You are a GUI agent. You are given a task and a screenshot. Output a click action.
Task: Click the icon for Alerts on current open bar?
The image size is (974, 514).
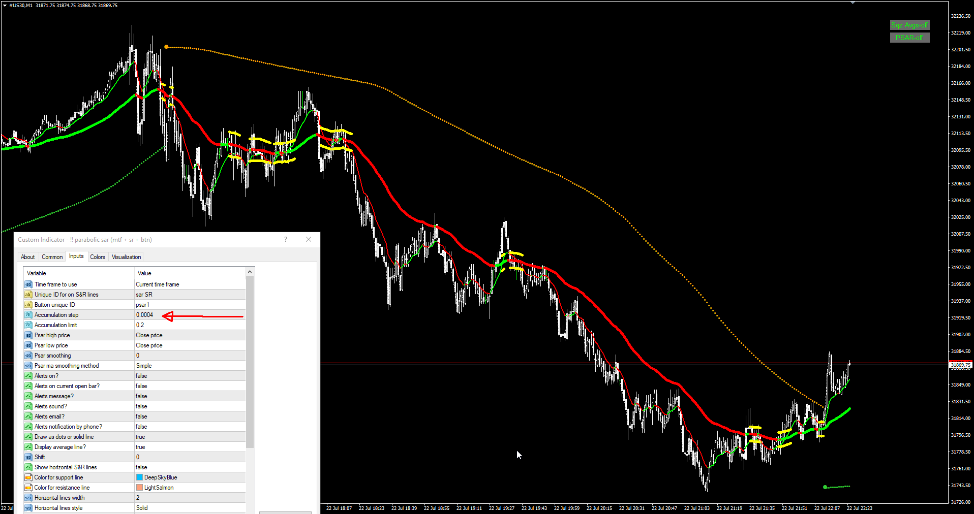(x=28, y=386)
